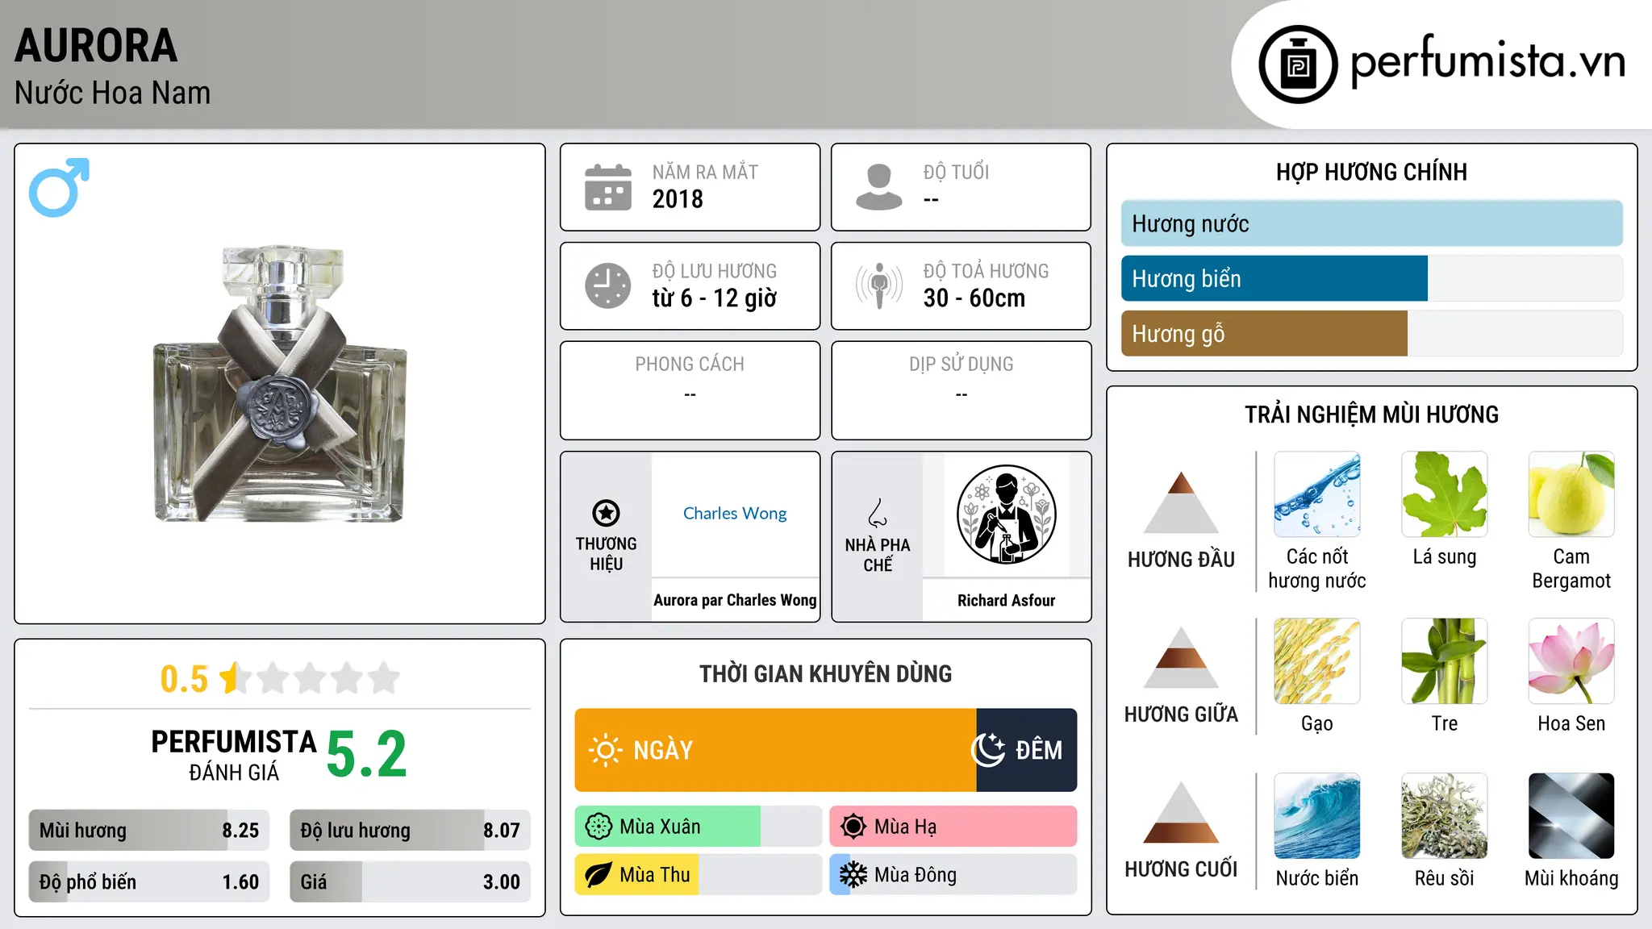Click the Hương cuối pyramid icon
The image size is (1652, 929).
[x=1181, y=812]
